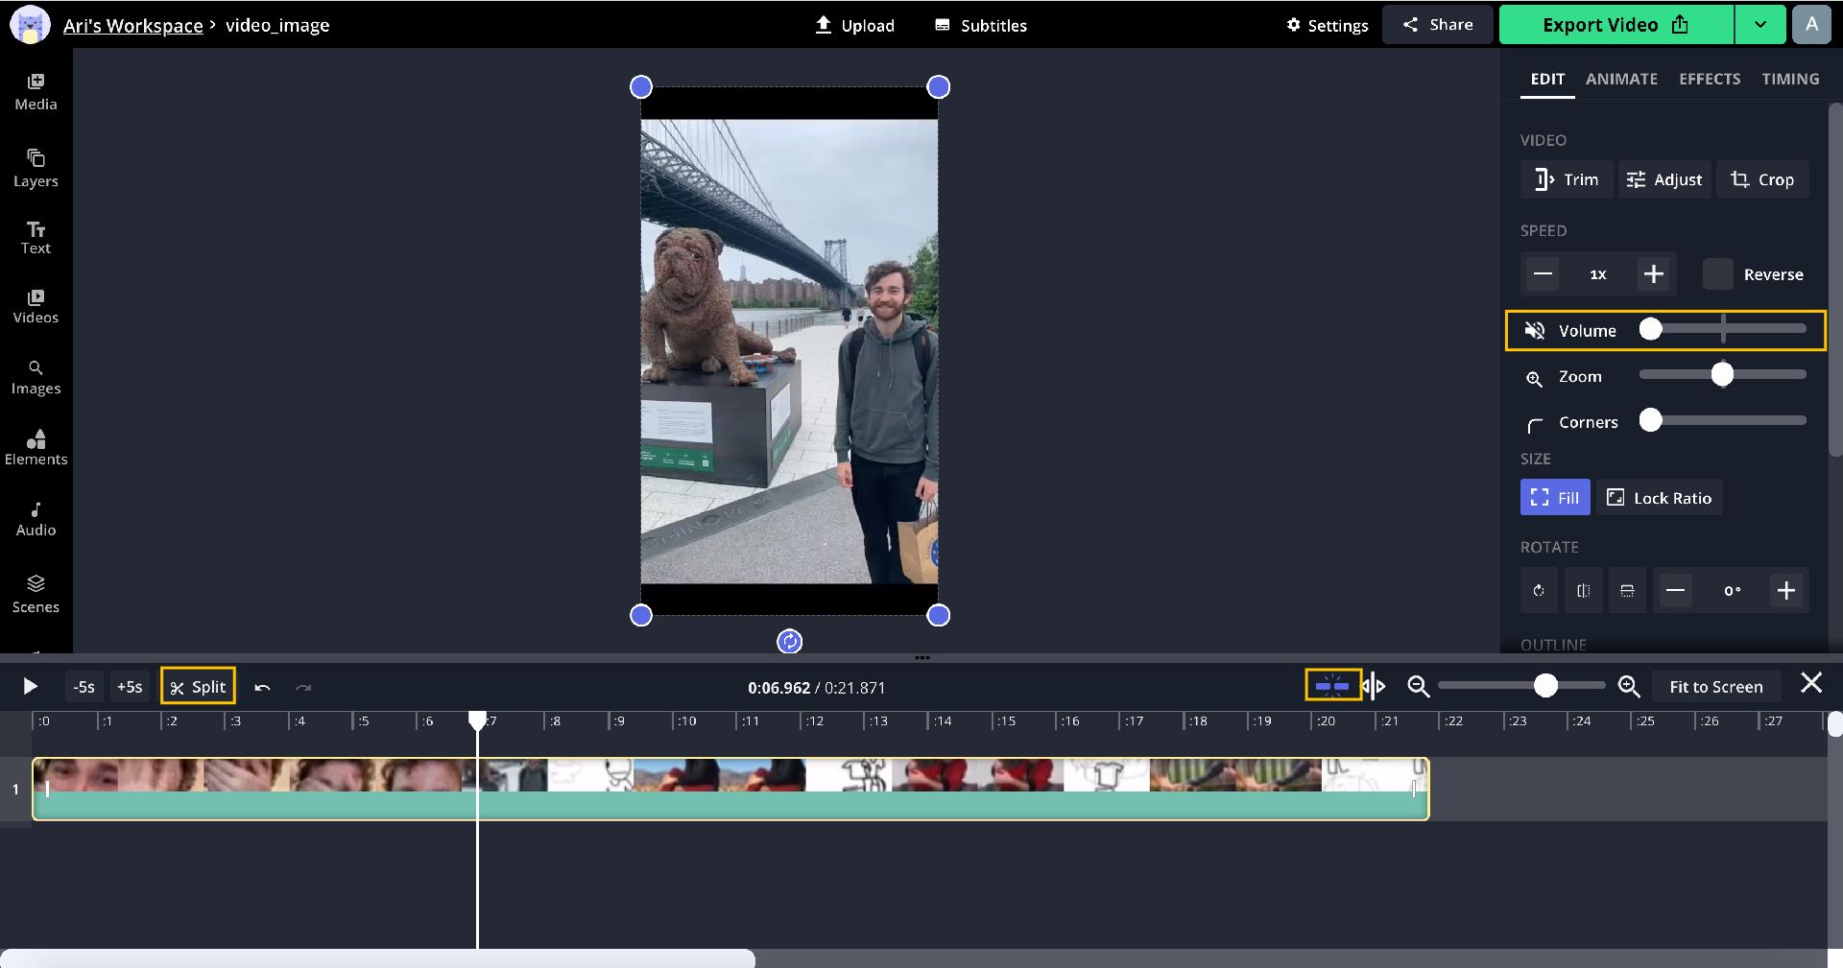Click the timeline zoom slider handle
The height and width of the screenshot is (968, 1843).
coord(1544,685)
